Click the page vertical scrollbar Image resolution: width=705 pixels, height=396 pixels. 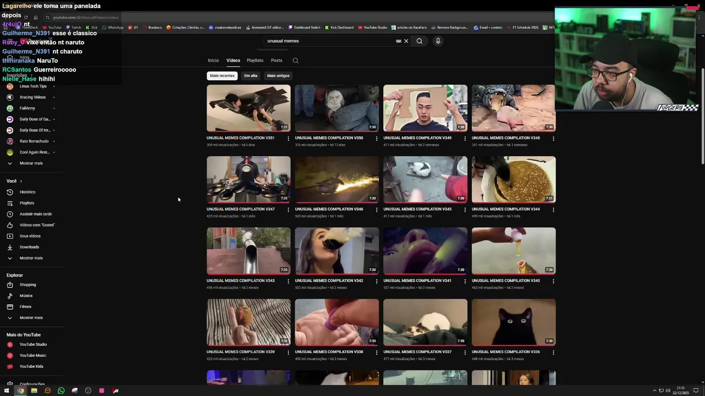tap(702, 116)
